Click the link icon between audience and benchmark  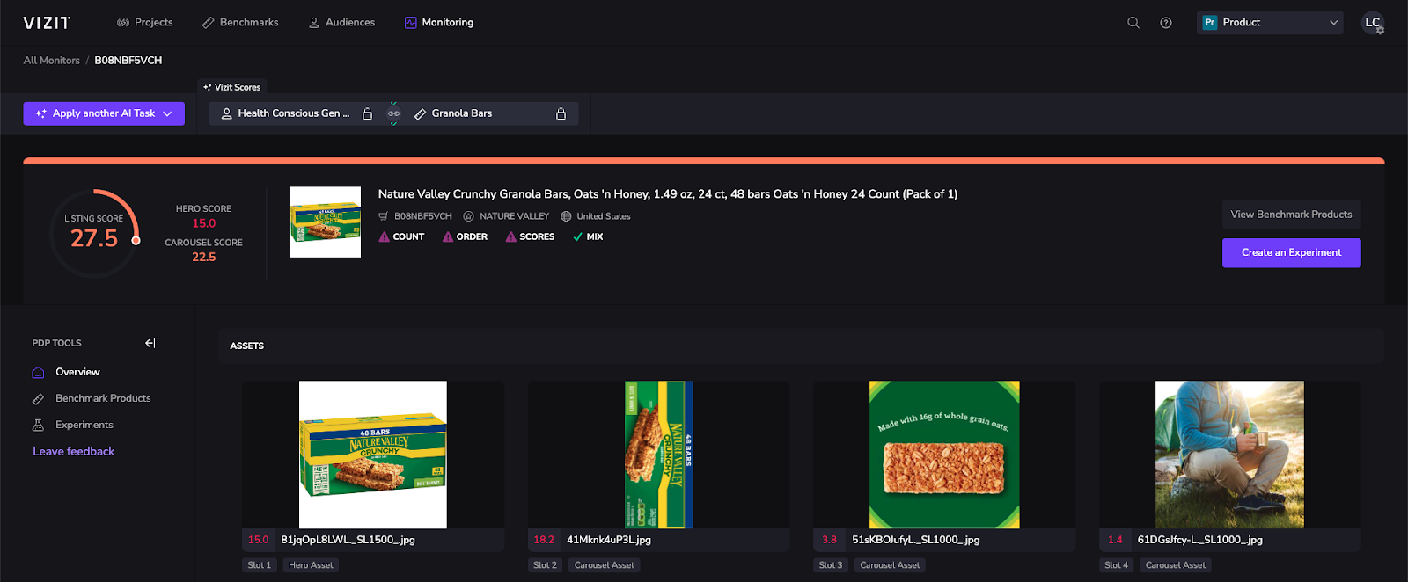coord(393,113)
